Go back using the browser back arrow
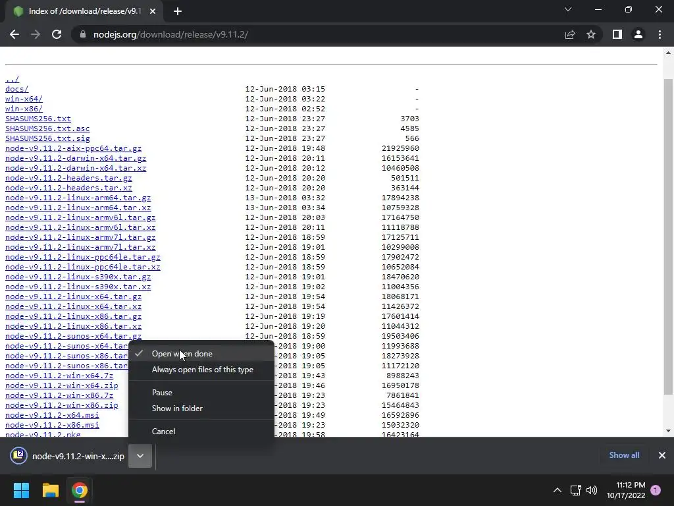 pyautogui.click(x=14, y=34)
